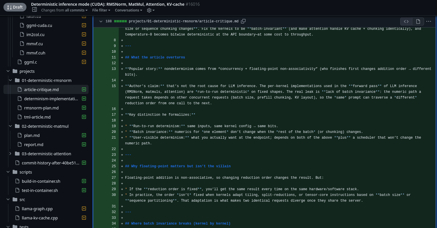Click folder icon beside src
The image size is (437, 228).
click(15, 200)
